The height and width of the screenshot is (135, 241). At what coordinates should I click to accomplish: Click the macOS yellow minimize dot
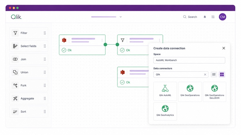point(14,8)
